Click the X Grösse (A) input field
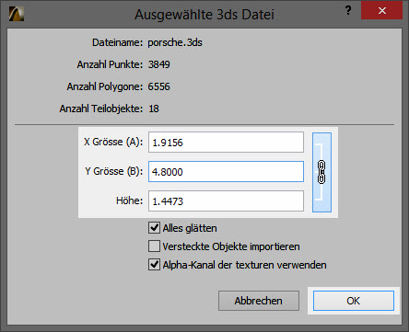Image resolution: width=409 pixels, height=332 pixels. pyautogui.click(x=226, y=143)
